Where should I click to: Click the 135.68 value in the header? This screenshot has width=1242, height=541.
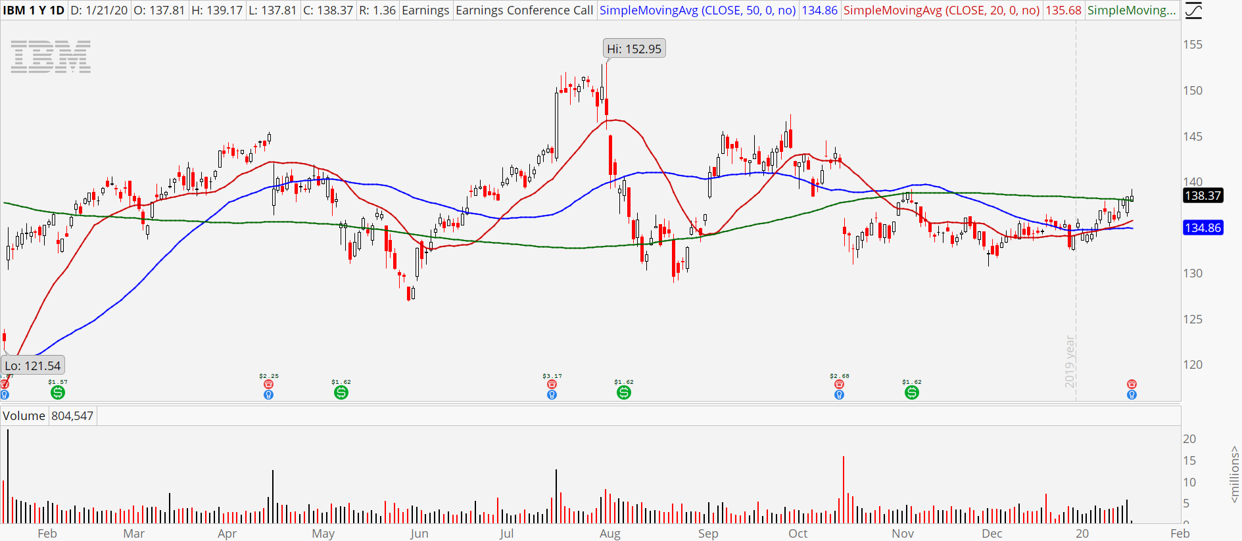click(1063, 11)
